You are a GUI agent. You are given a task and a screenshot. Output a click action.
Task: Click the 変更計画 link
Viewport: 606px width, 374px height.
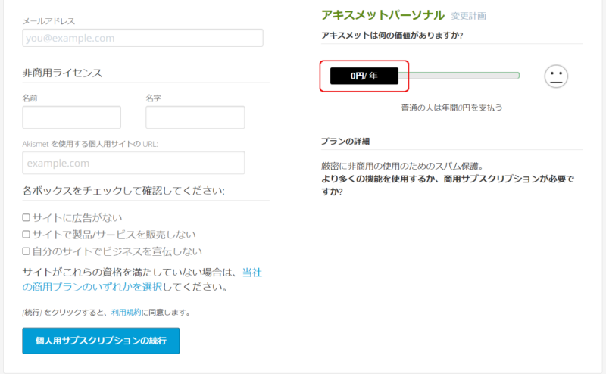(468, 16)
